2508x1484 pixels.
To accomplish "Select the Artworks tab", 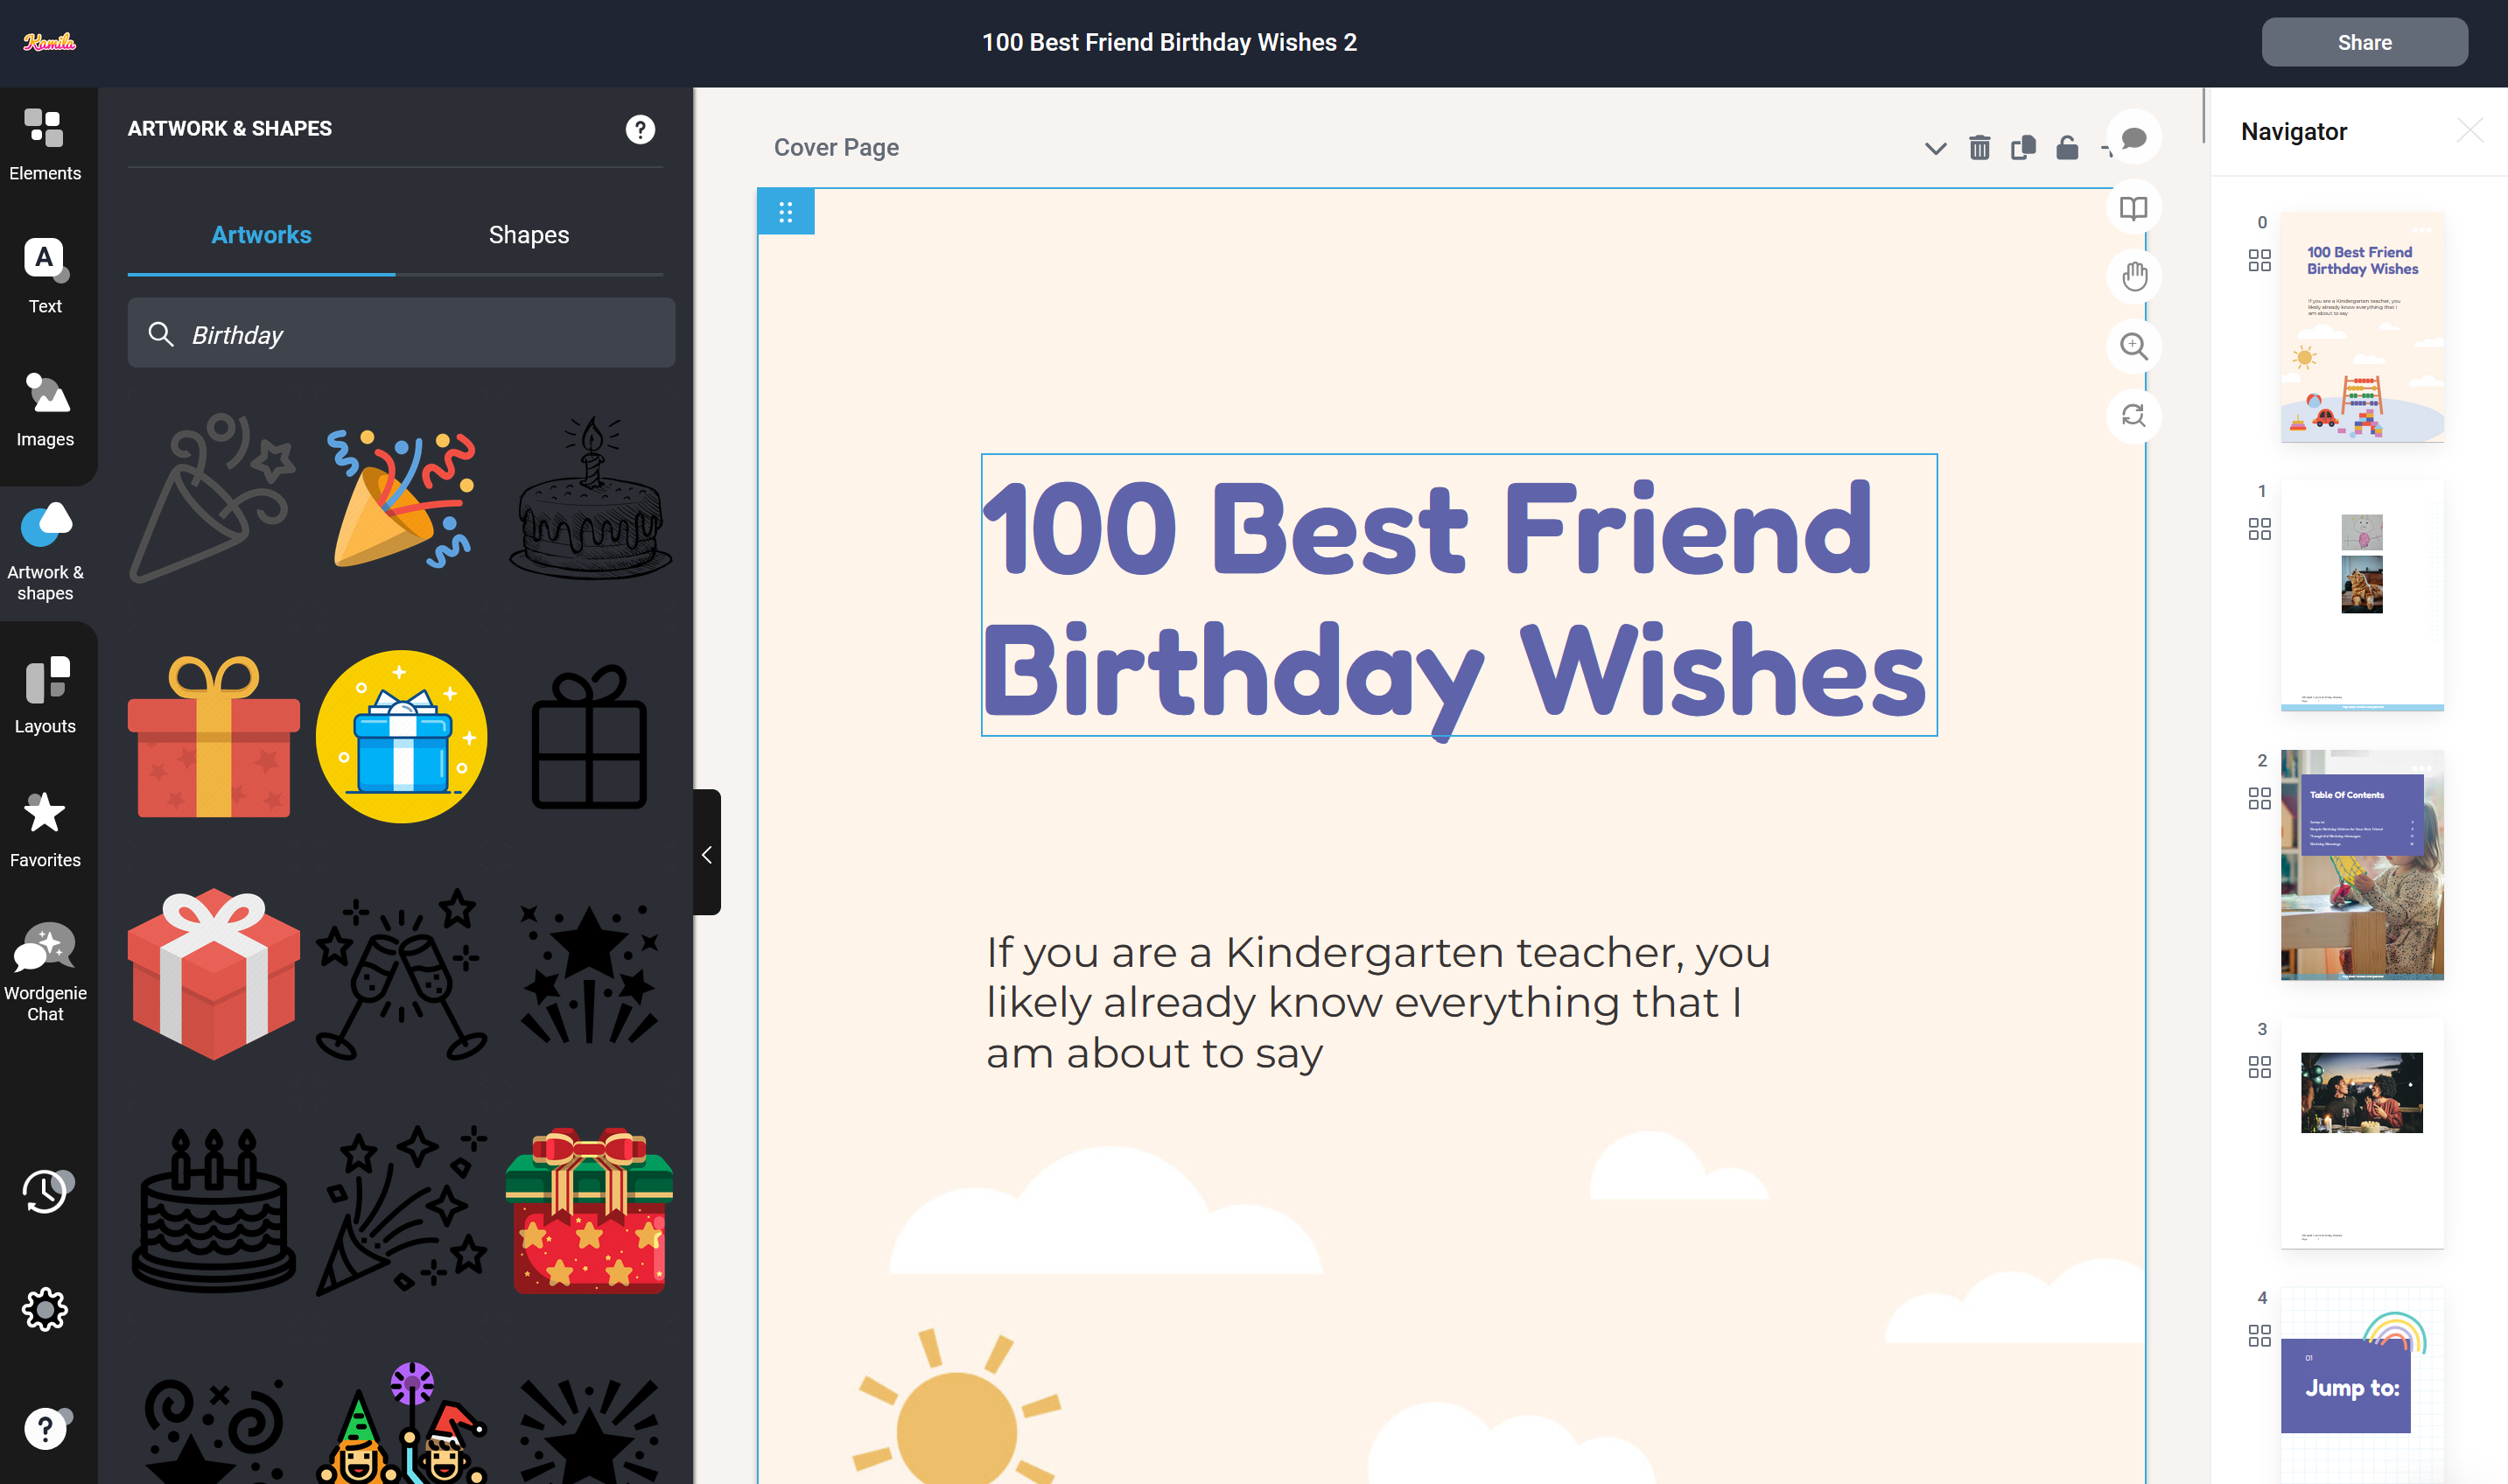I will tap(261, 235).
